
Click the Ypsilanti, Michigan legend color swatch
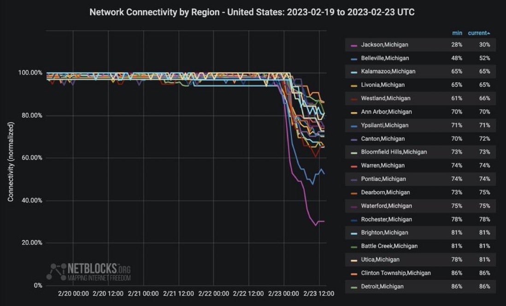click(354, 126)
